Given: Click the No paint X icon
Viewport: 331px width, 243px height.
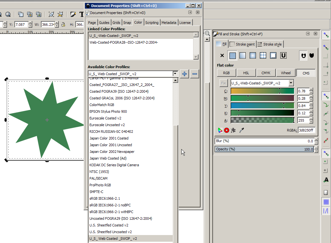Looking at the screenshot, I should pos(222,55).
